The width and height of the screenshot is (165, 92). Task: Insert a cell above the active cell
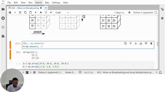click(141, 43)
